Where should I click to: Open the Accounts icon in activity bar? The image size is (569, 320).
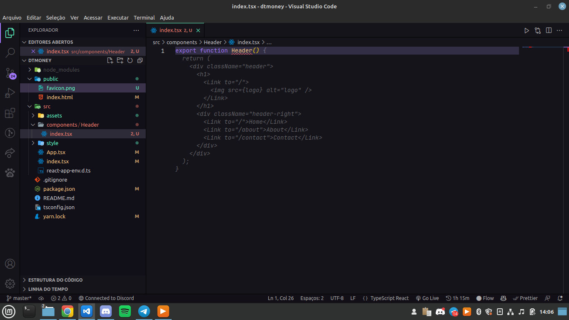pos(10,264)
